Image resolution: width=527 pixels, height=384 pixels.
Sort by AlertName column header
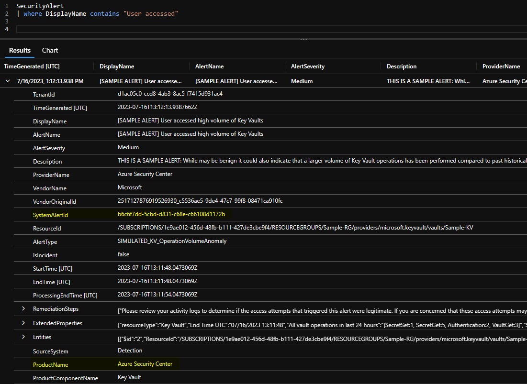[x=209, y=66]
